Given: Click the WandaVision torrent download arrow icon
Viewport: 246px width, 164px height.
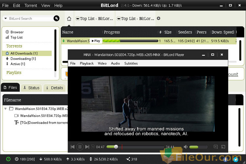Looking at the screenshot, I should click(x=64, y=41).
